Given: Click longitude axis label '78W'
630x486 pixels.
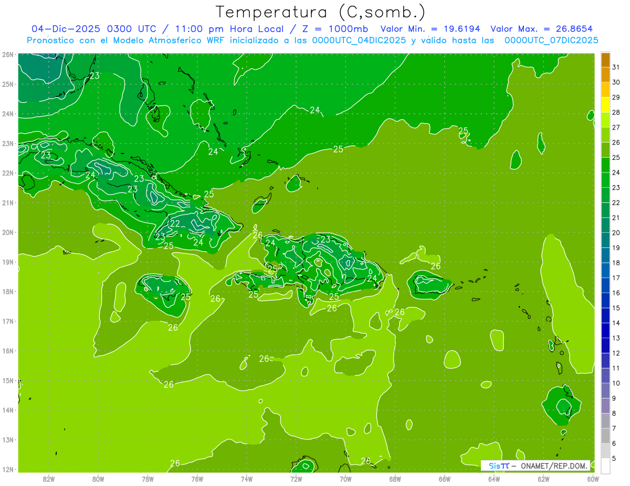Looking at the screenshot, I should pos(148,478).
